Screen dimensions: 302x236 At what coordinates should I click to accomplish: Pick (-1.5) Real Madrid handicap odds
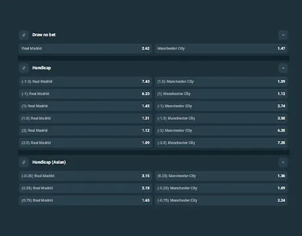[x=85, y=81]
